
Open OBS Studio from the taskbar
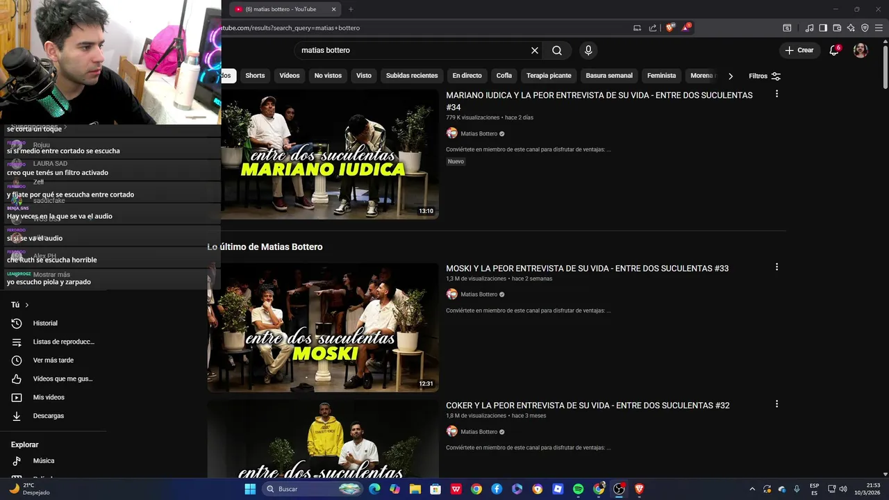coord(619,489)
